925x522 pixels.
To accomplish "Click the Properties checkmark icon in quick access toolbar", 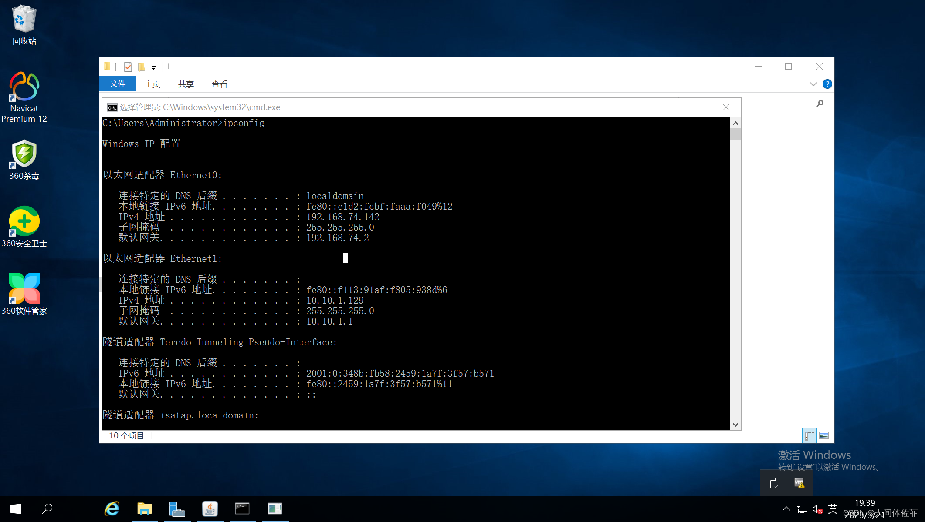I will point(128,67).
